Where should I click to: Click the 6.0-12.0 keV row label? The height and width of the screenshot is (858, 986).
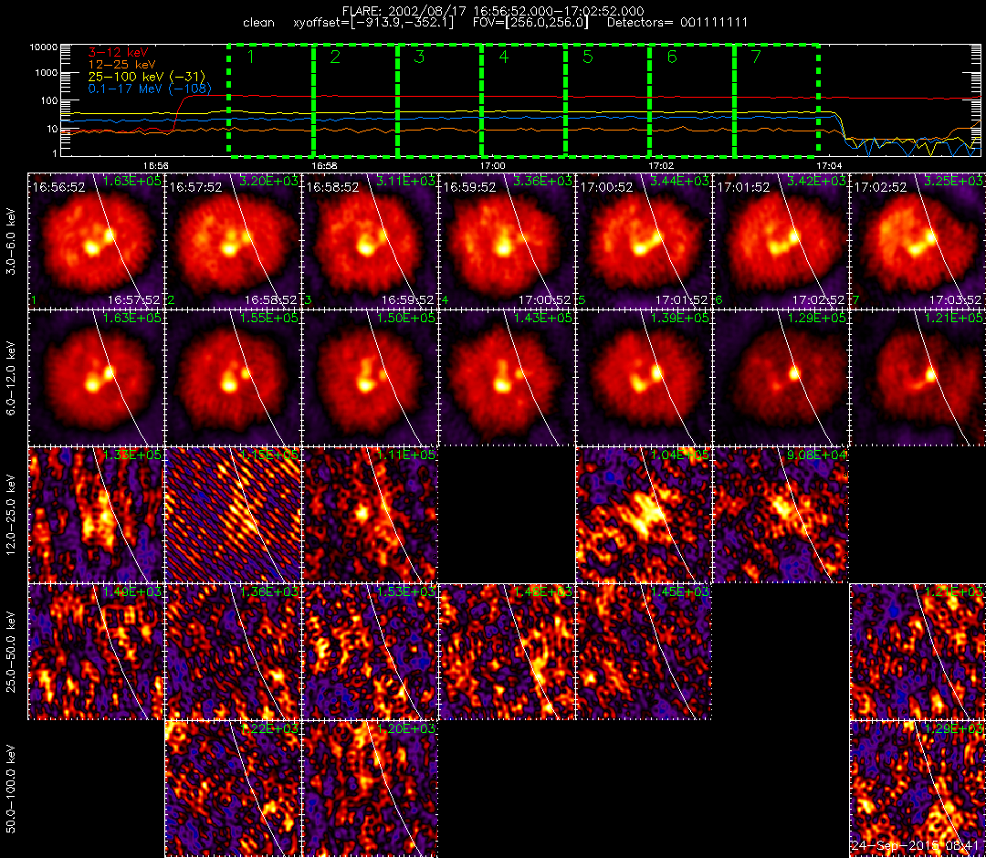pyautogui.click(x=10, y=379)
